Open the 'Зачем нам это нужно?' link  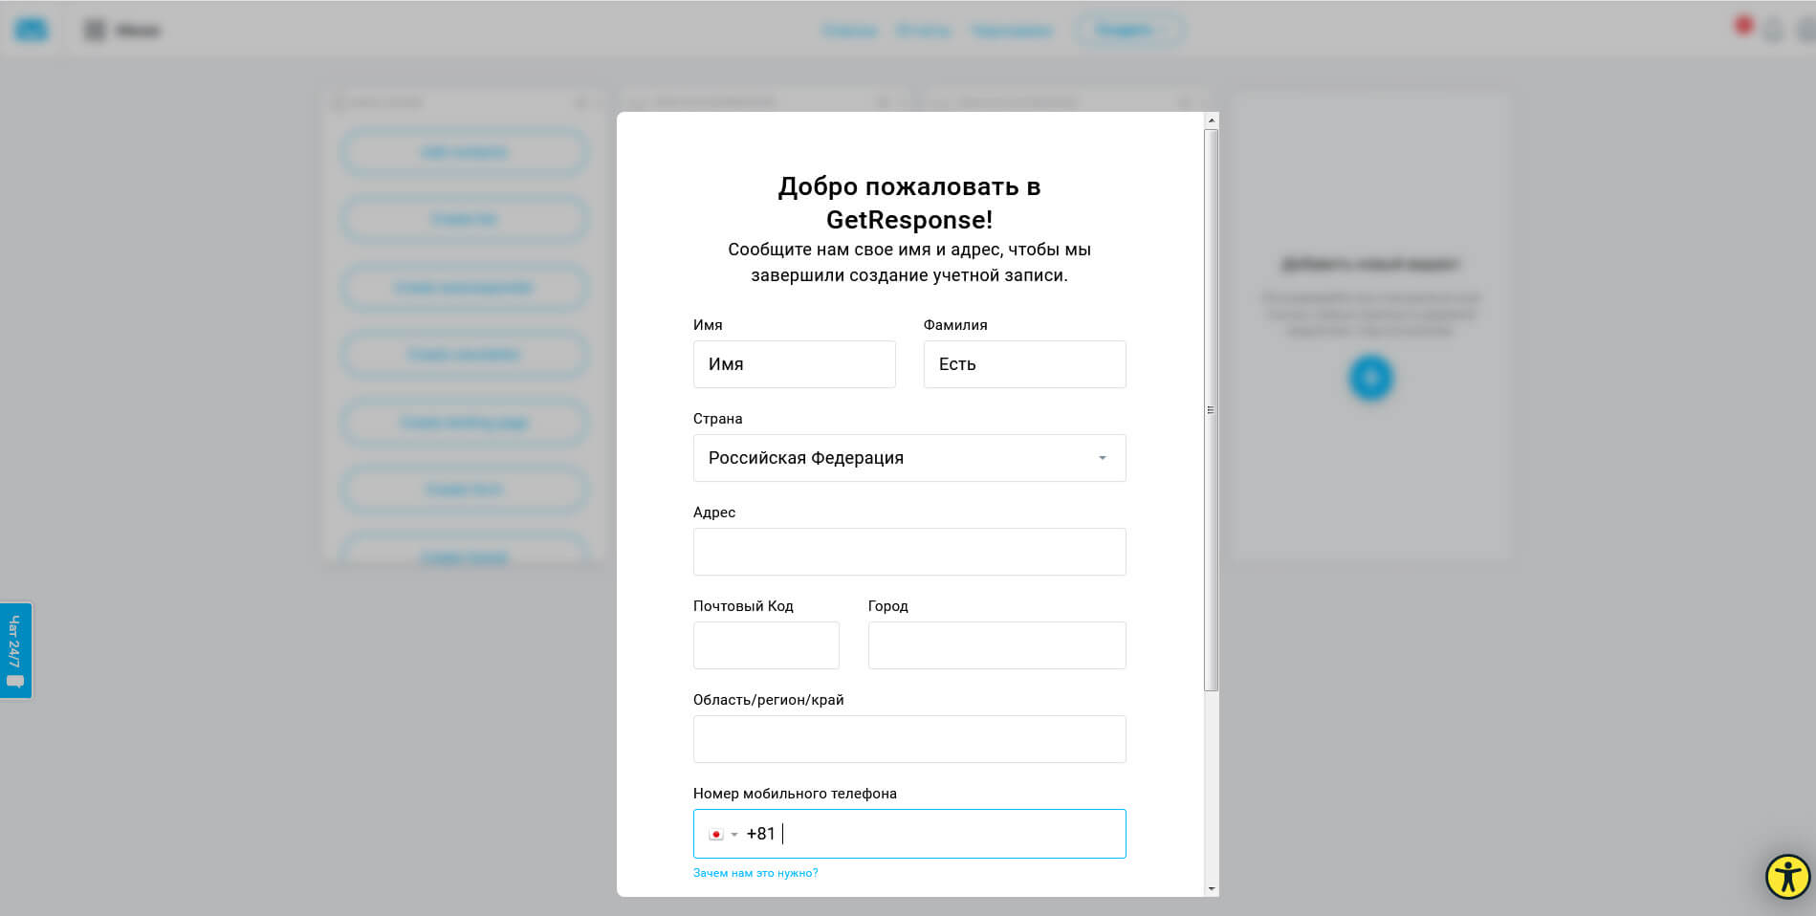[755, 873]
